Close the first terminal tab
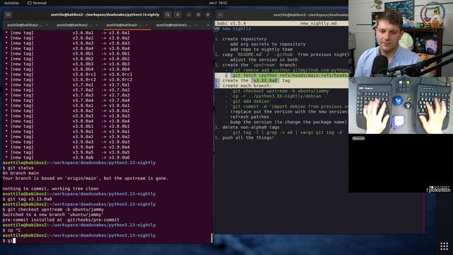This screenshot has width=453, height=255. [x=47, y=25]
